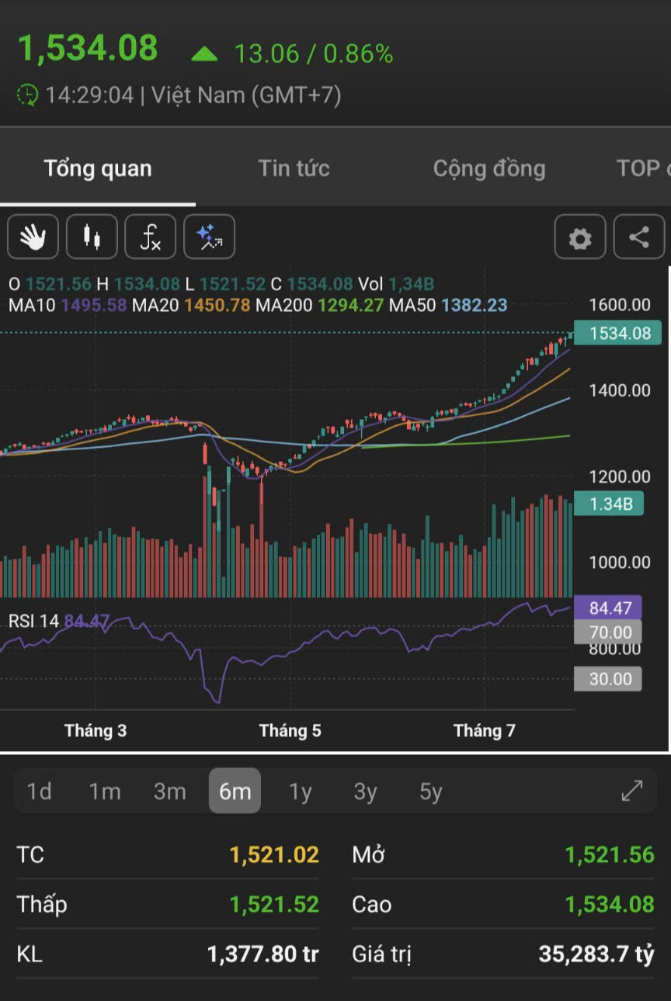This screenshot has width=671, height=1001.
Task: Switch chart range to 3m
Action: [169, 791]
